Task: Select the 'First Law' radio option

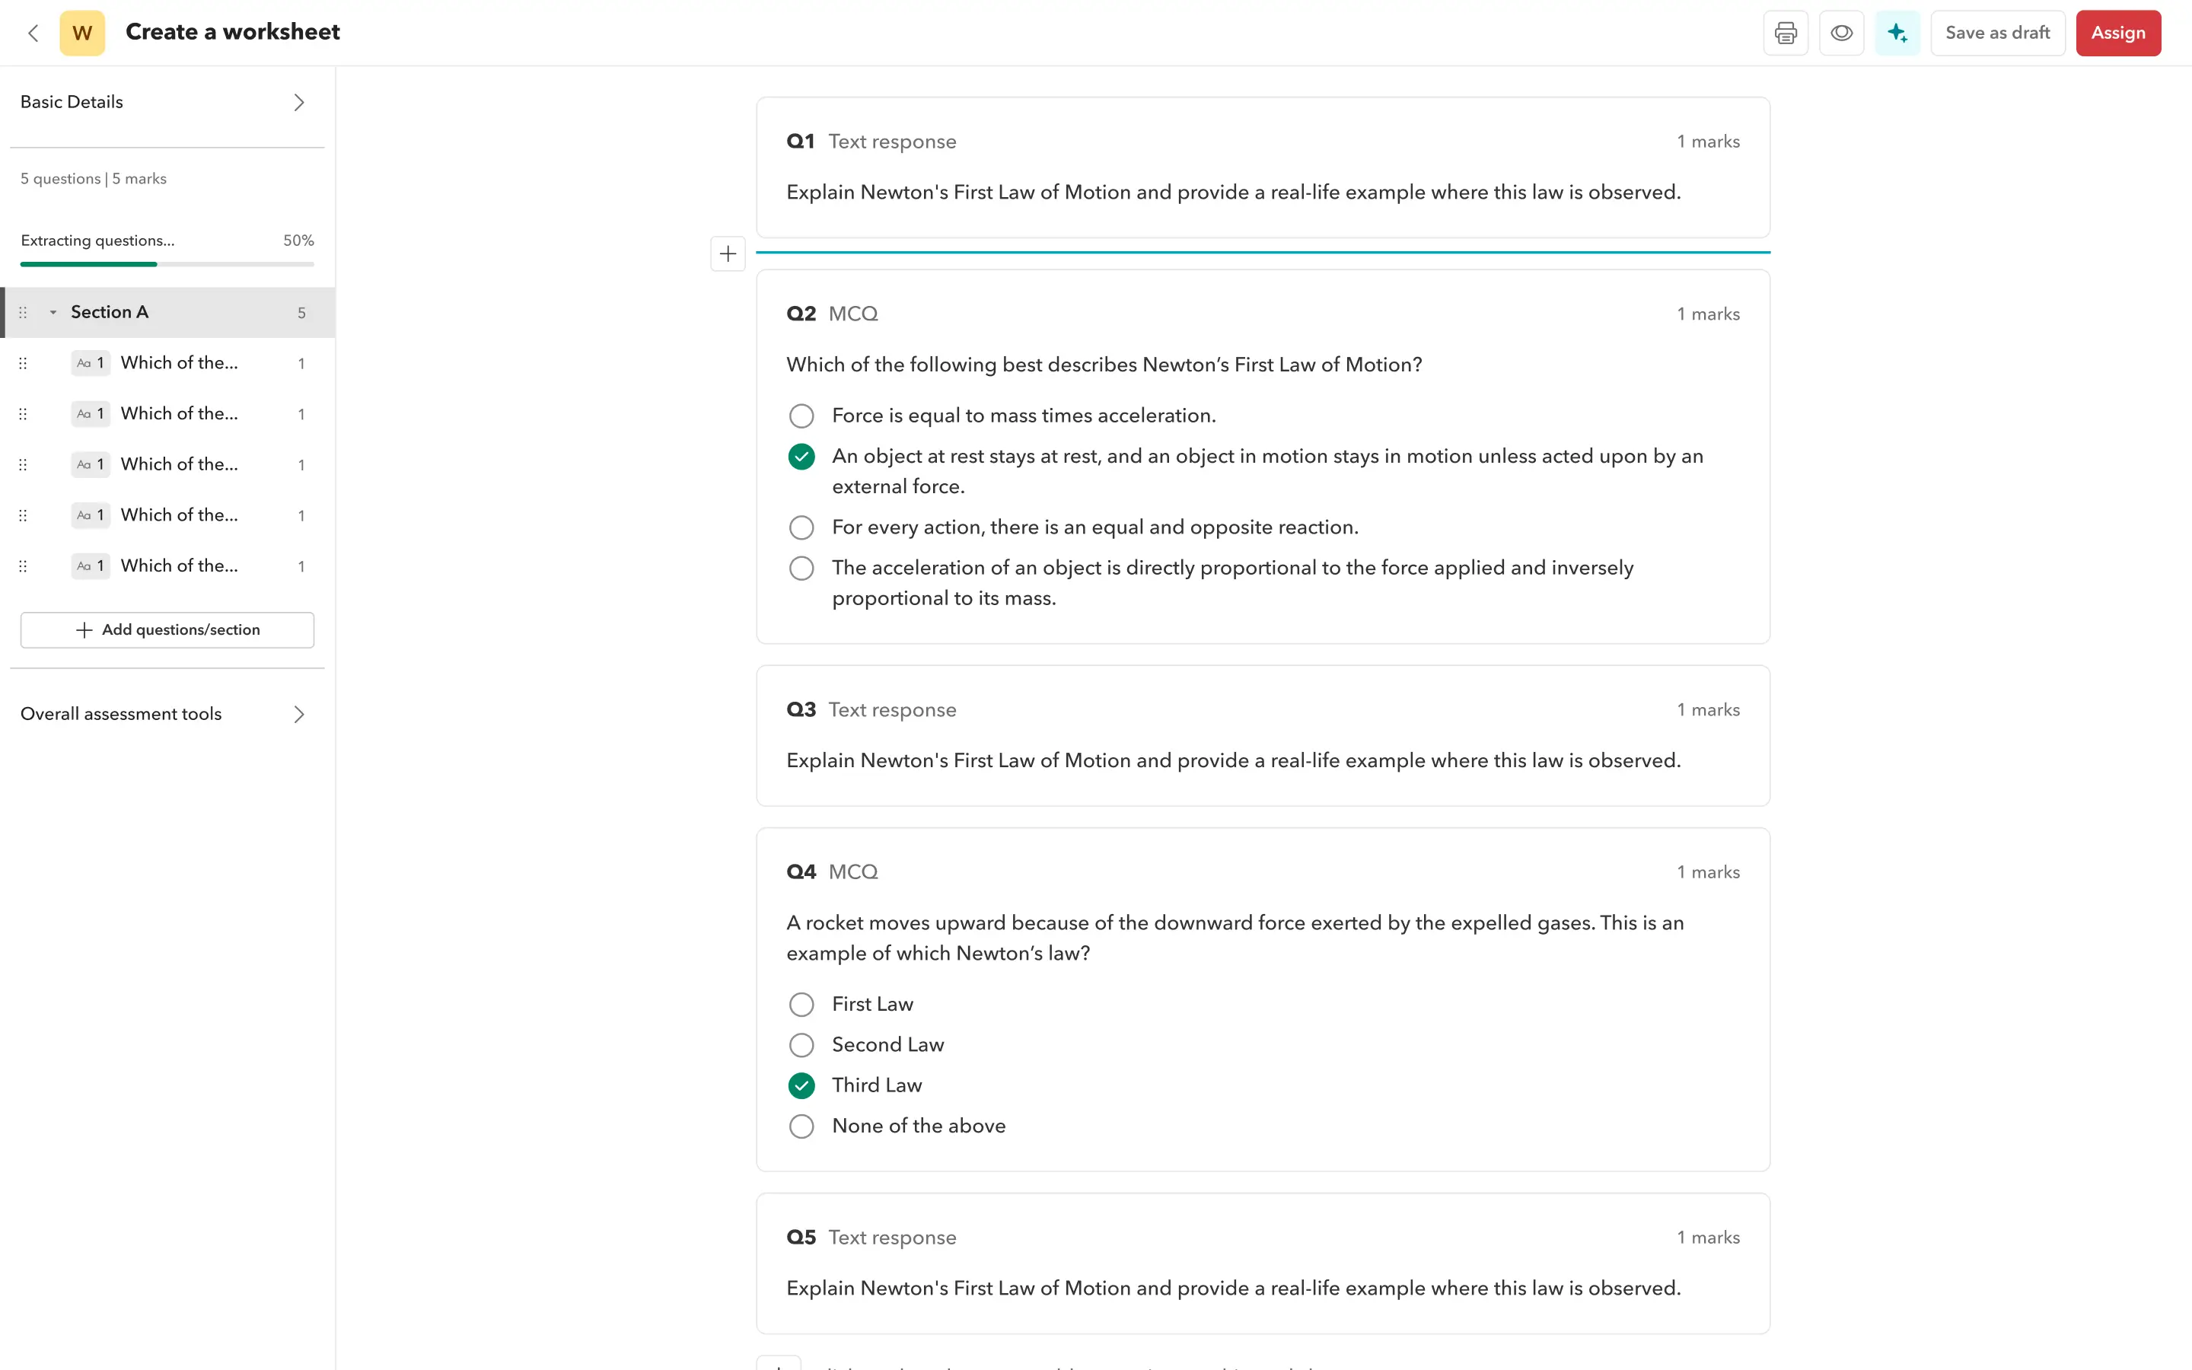Action: click(801, 1005)
